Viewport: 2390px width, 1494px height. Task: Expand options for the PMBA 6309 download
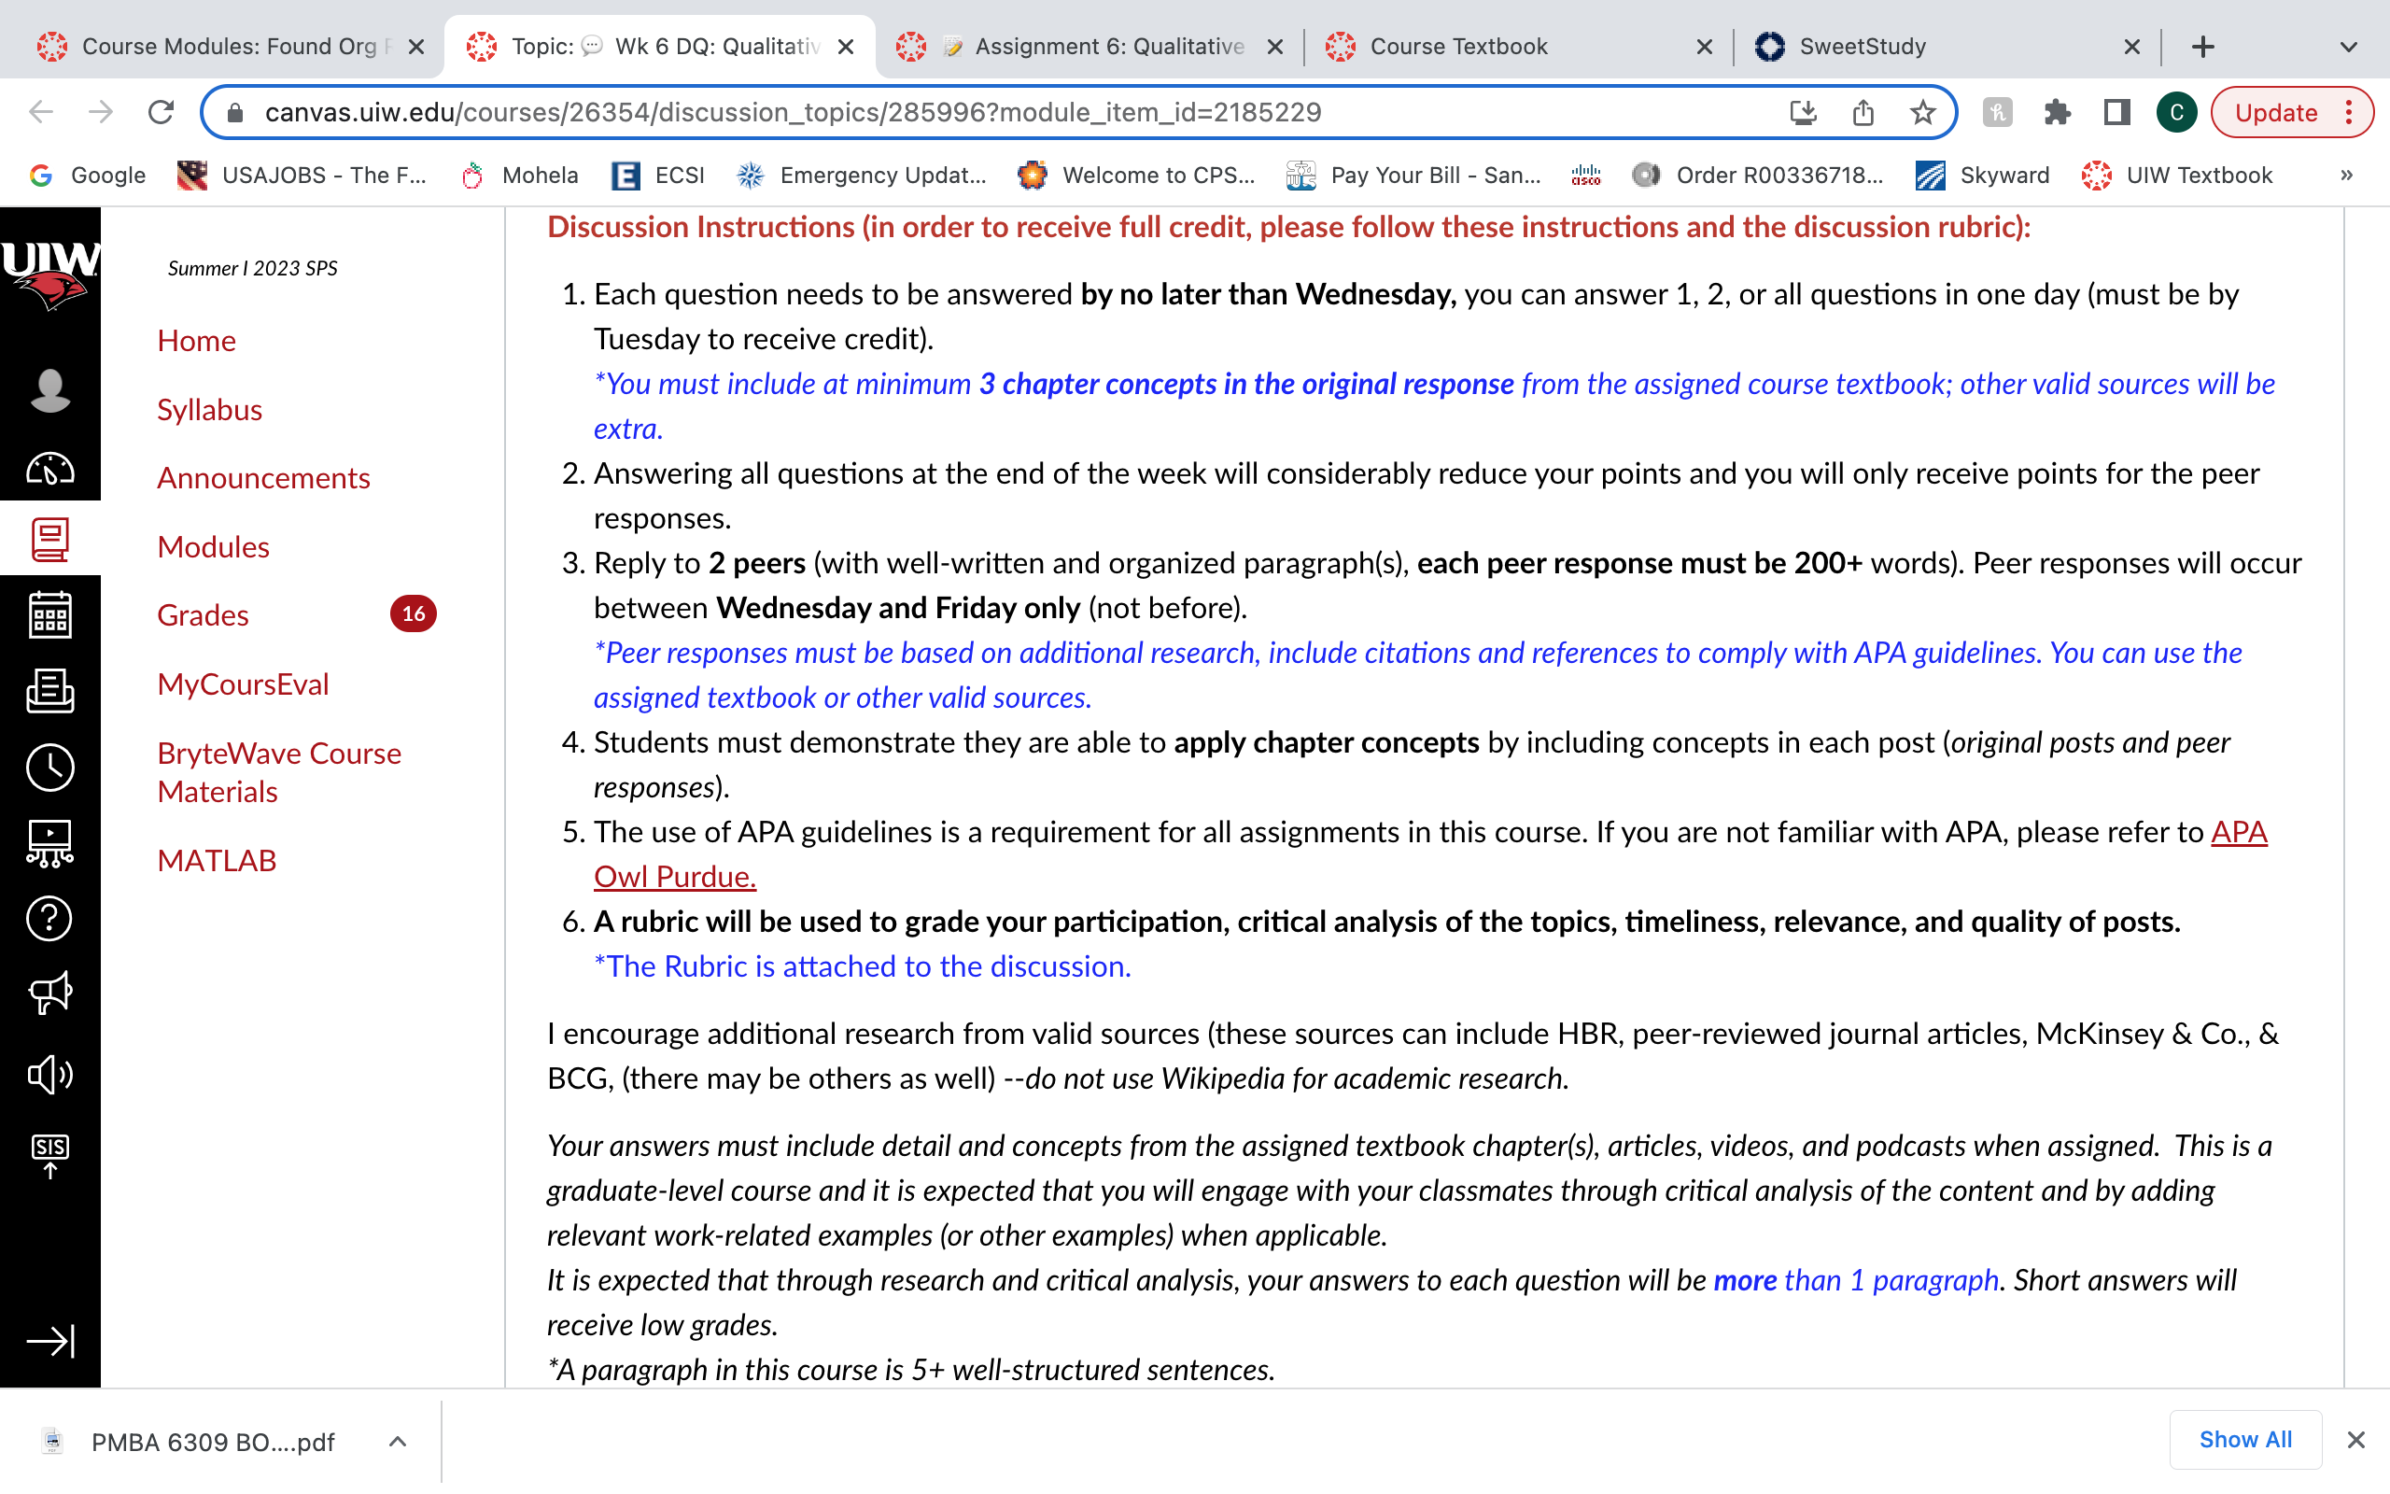pos(397,1442)
